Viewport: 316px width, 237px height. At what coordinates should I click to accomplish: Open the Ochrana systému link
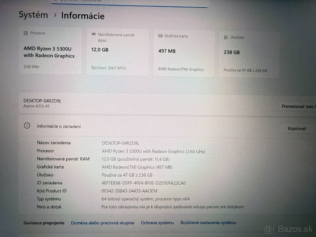tap(157, 223)
